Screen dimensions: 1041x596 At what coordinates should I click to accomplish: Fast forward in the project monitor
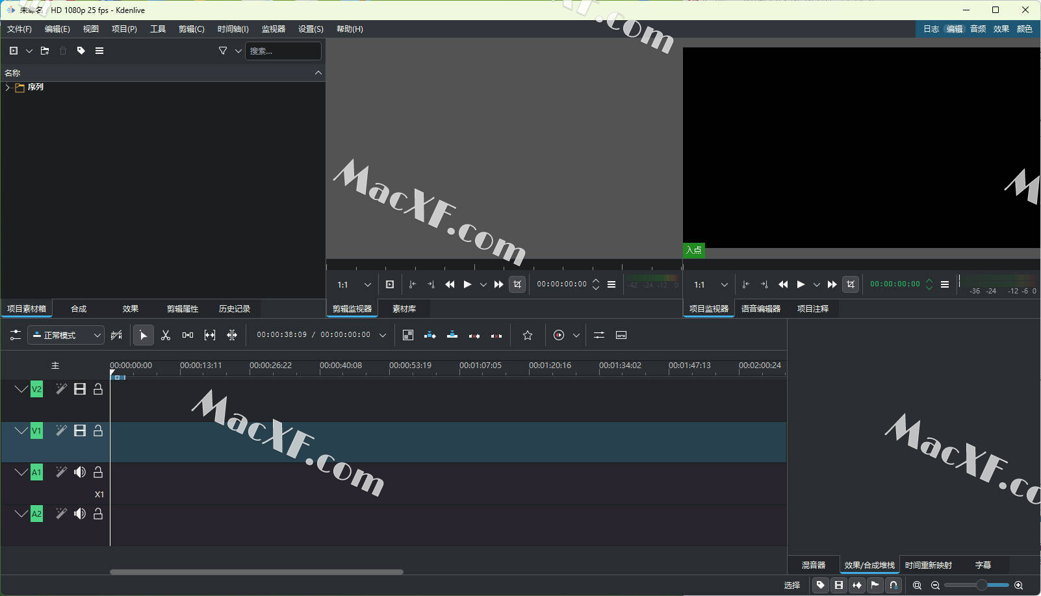coord(832,284)
